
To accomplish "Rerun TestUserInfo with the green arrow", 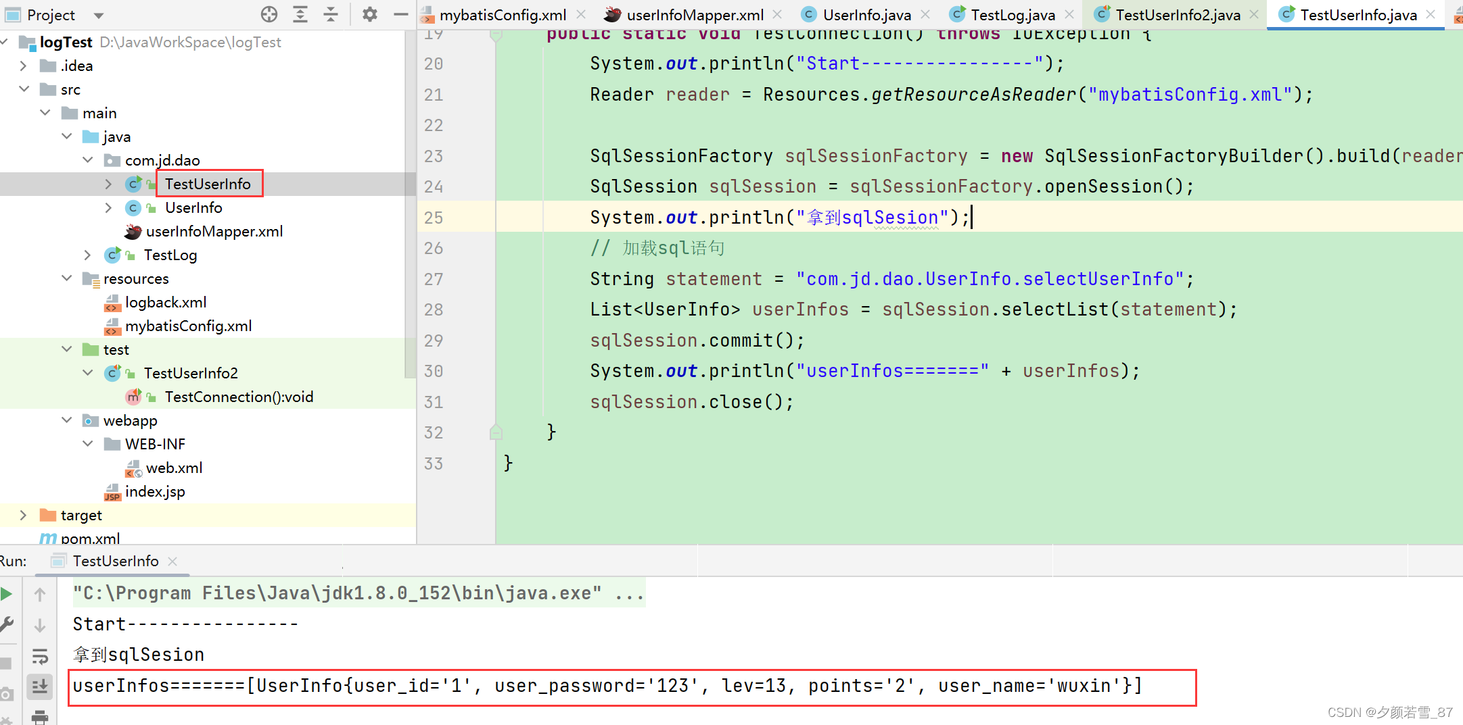I will (7, 594).
